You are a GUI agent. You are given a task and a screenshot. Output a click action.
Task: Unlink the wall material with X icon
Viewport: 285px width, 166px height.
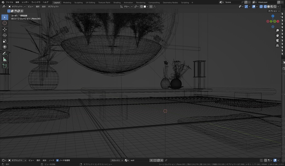(162, 160)
